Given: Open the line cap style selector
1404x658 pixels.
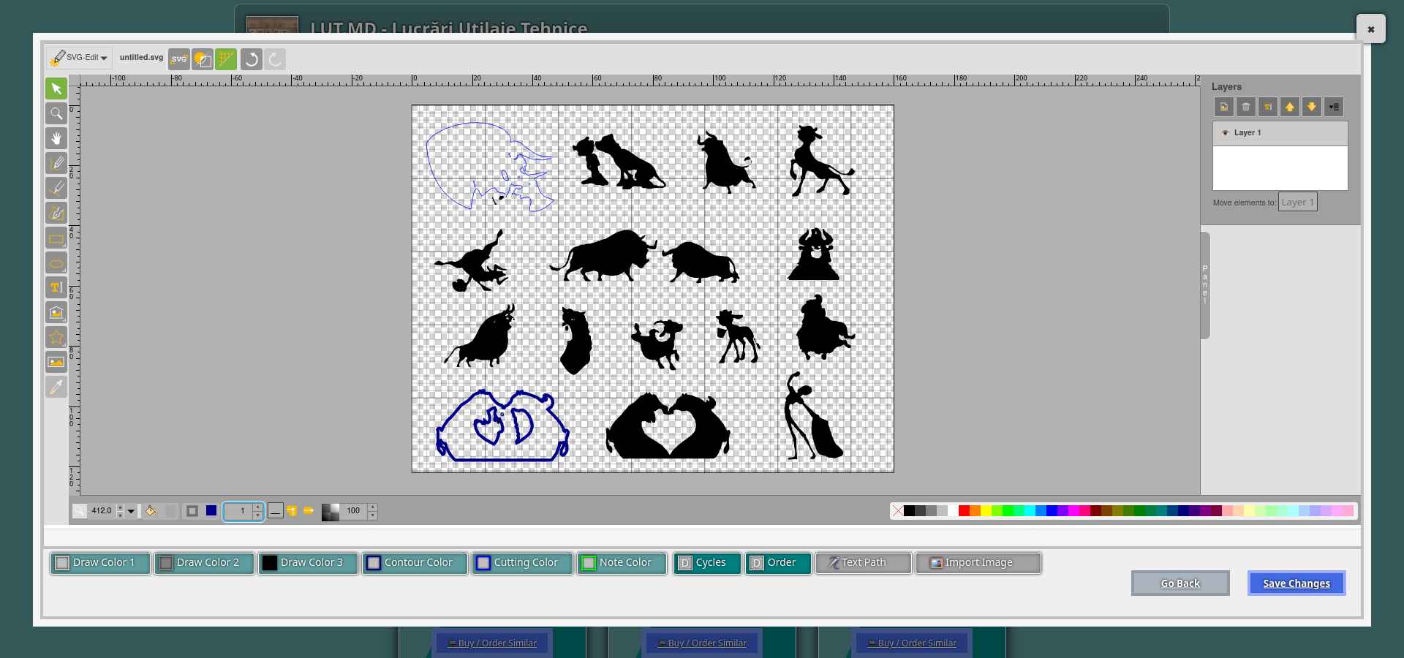Looking at the screenshot, I should [x=309, y=511].
